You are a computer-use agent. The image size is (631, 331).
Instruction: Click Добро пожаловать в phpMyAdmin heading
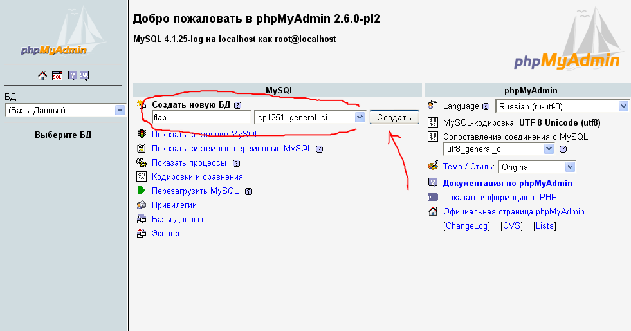[x=257, y=19]
